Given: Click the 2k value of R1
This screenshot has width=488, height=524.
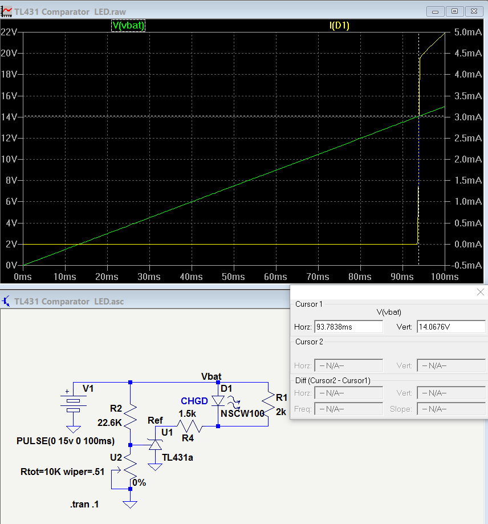Looking at the screenshot, I should pos(281,412).
